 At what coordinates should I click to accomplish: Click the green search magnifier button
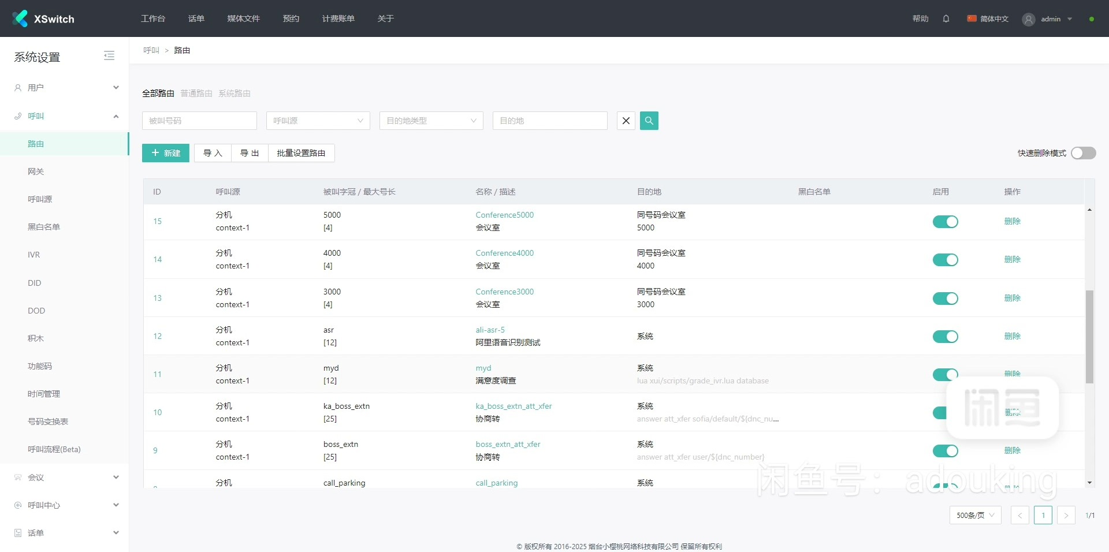649,121
